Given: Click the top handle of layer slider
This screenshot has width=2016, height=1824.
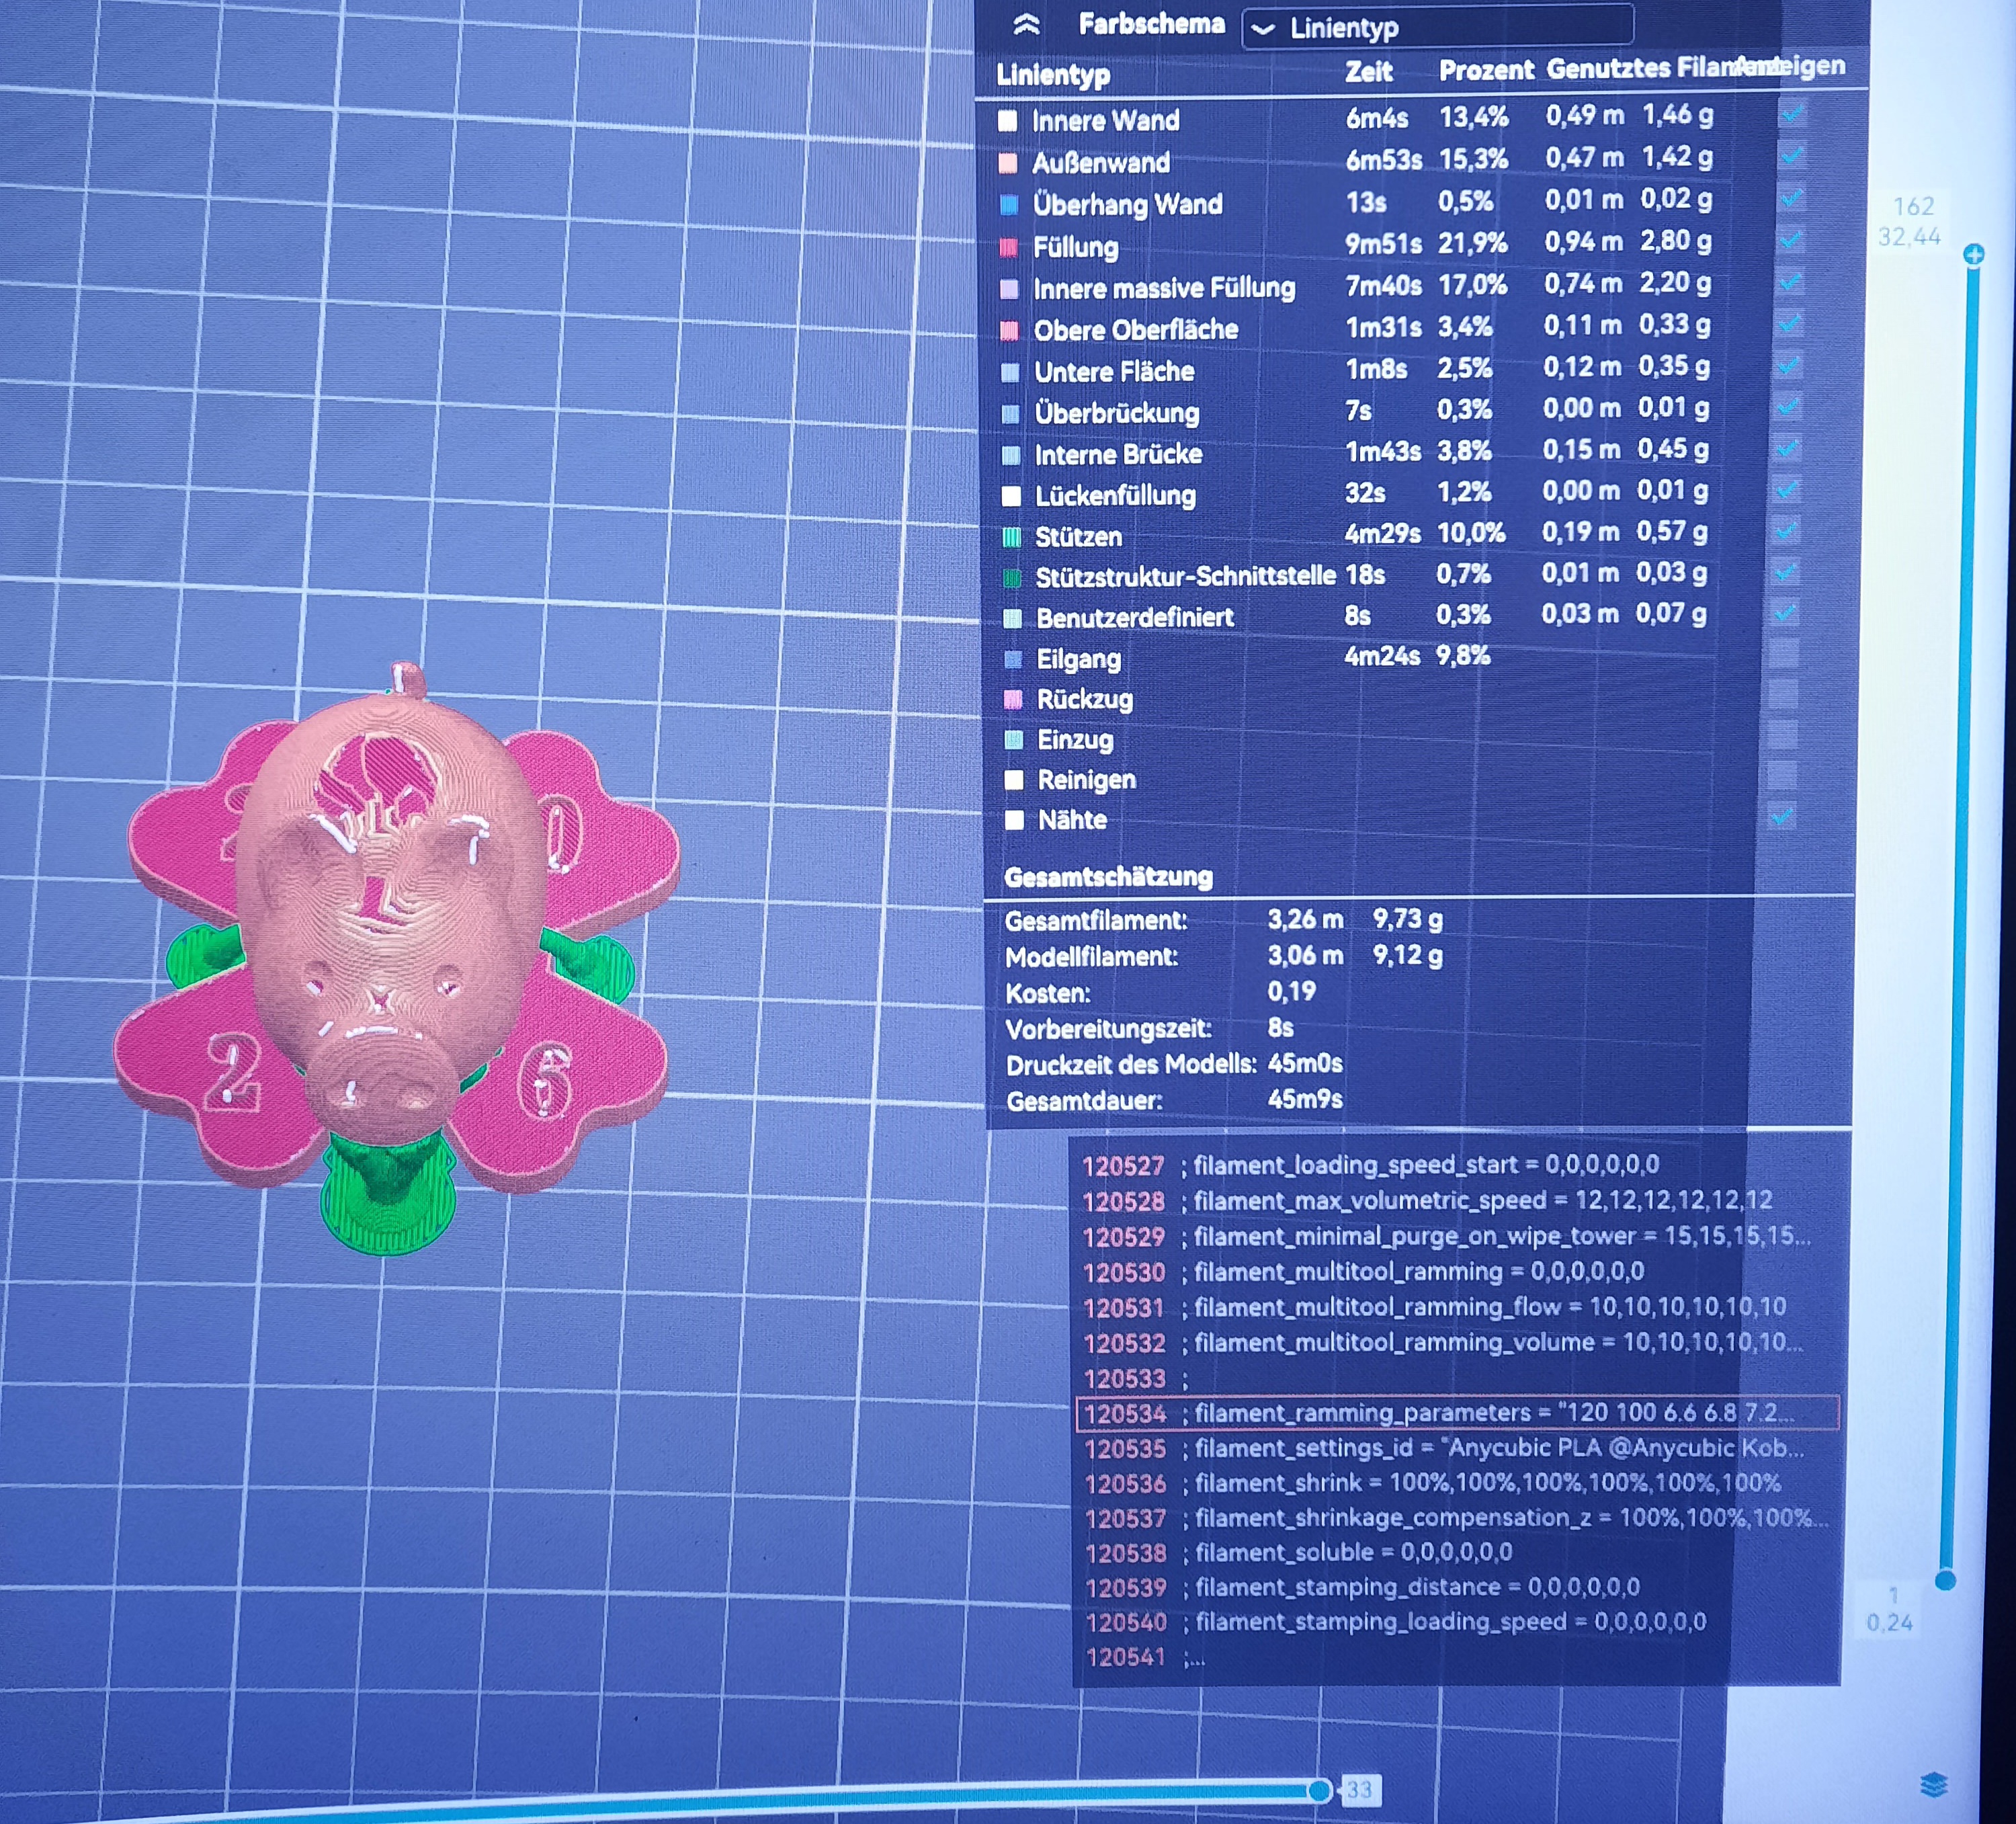Looking at the screenshot, I should pyautogui.click(x=1974, y=254).
